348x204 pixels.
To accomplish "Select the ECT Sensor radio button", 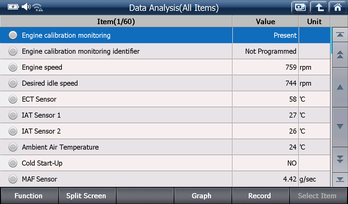I will point(13,99).
